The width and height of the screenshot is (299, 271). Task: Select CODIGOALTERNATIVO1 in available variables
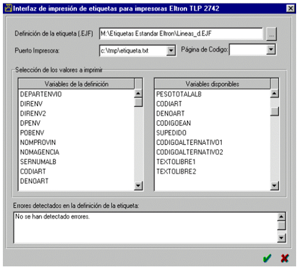(x=189, y=142)
